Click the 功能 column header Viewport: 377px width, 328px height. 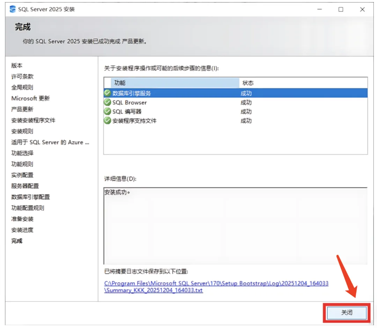click(x=175, y=83)
